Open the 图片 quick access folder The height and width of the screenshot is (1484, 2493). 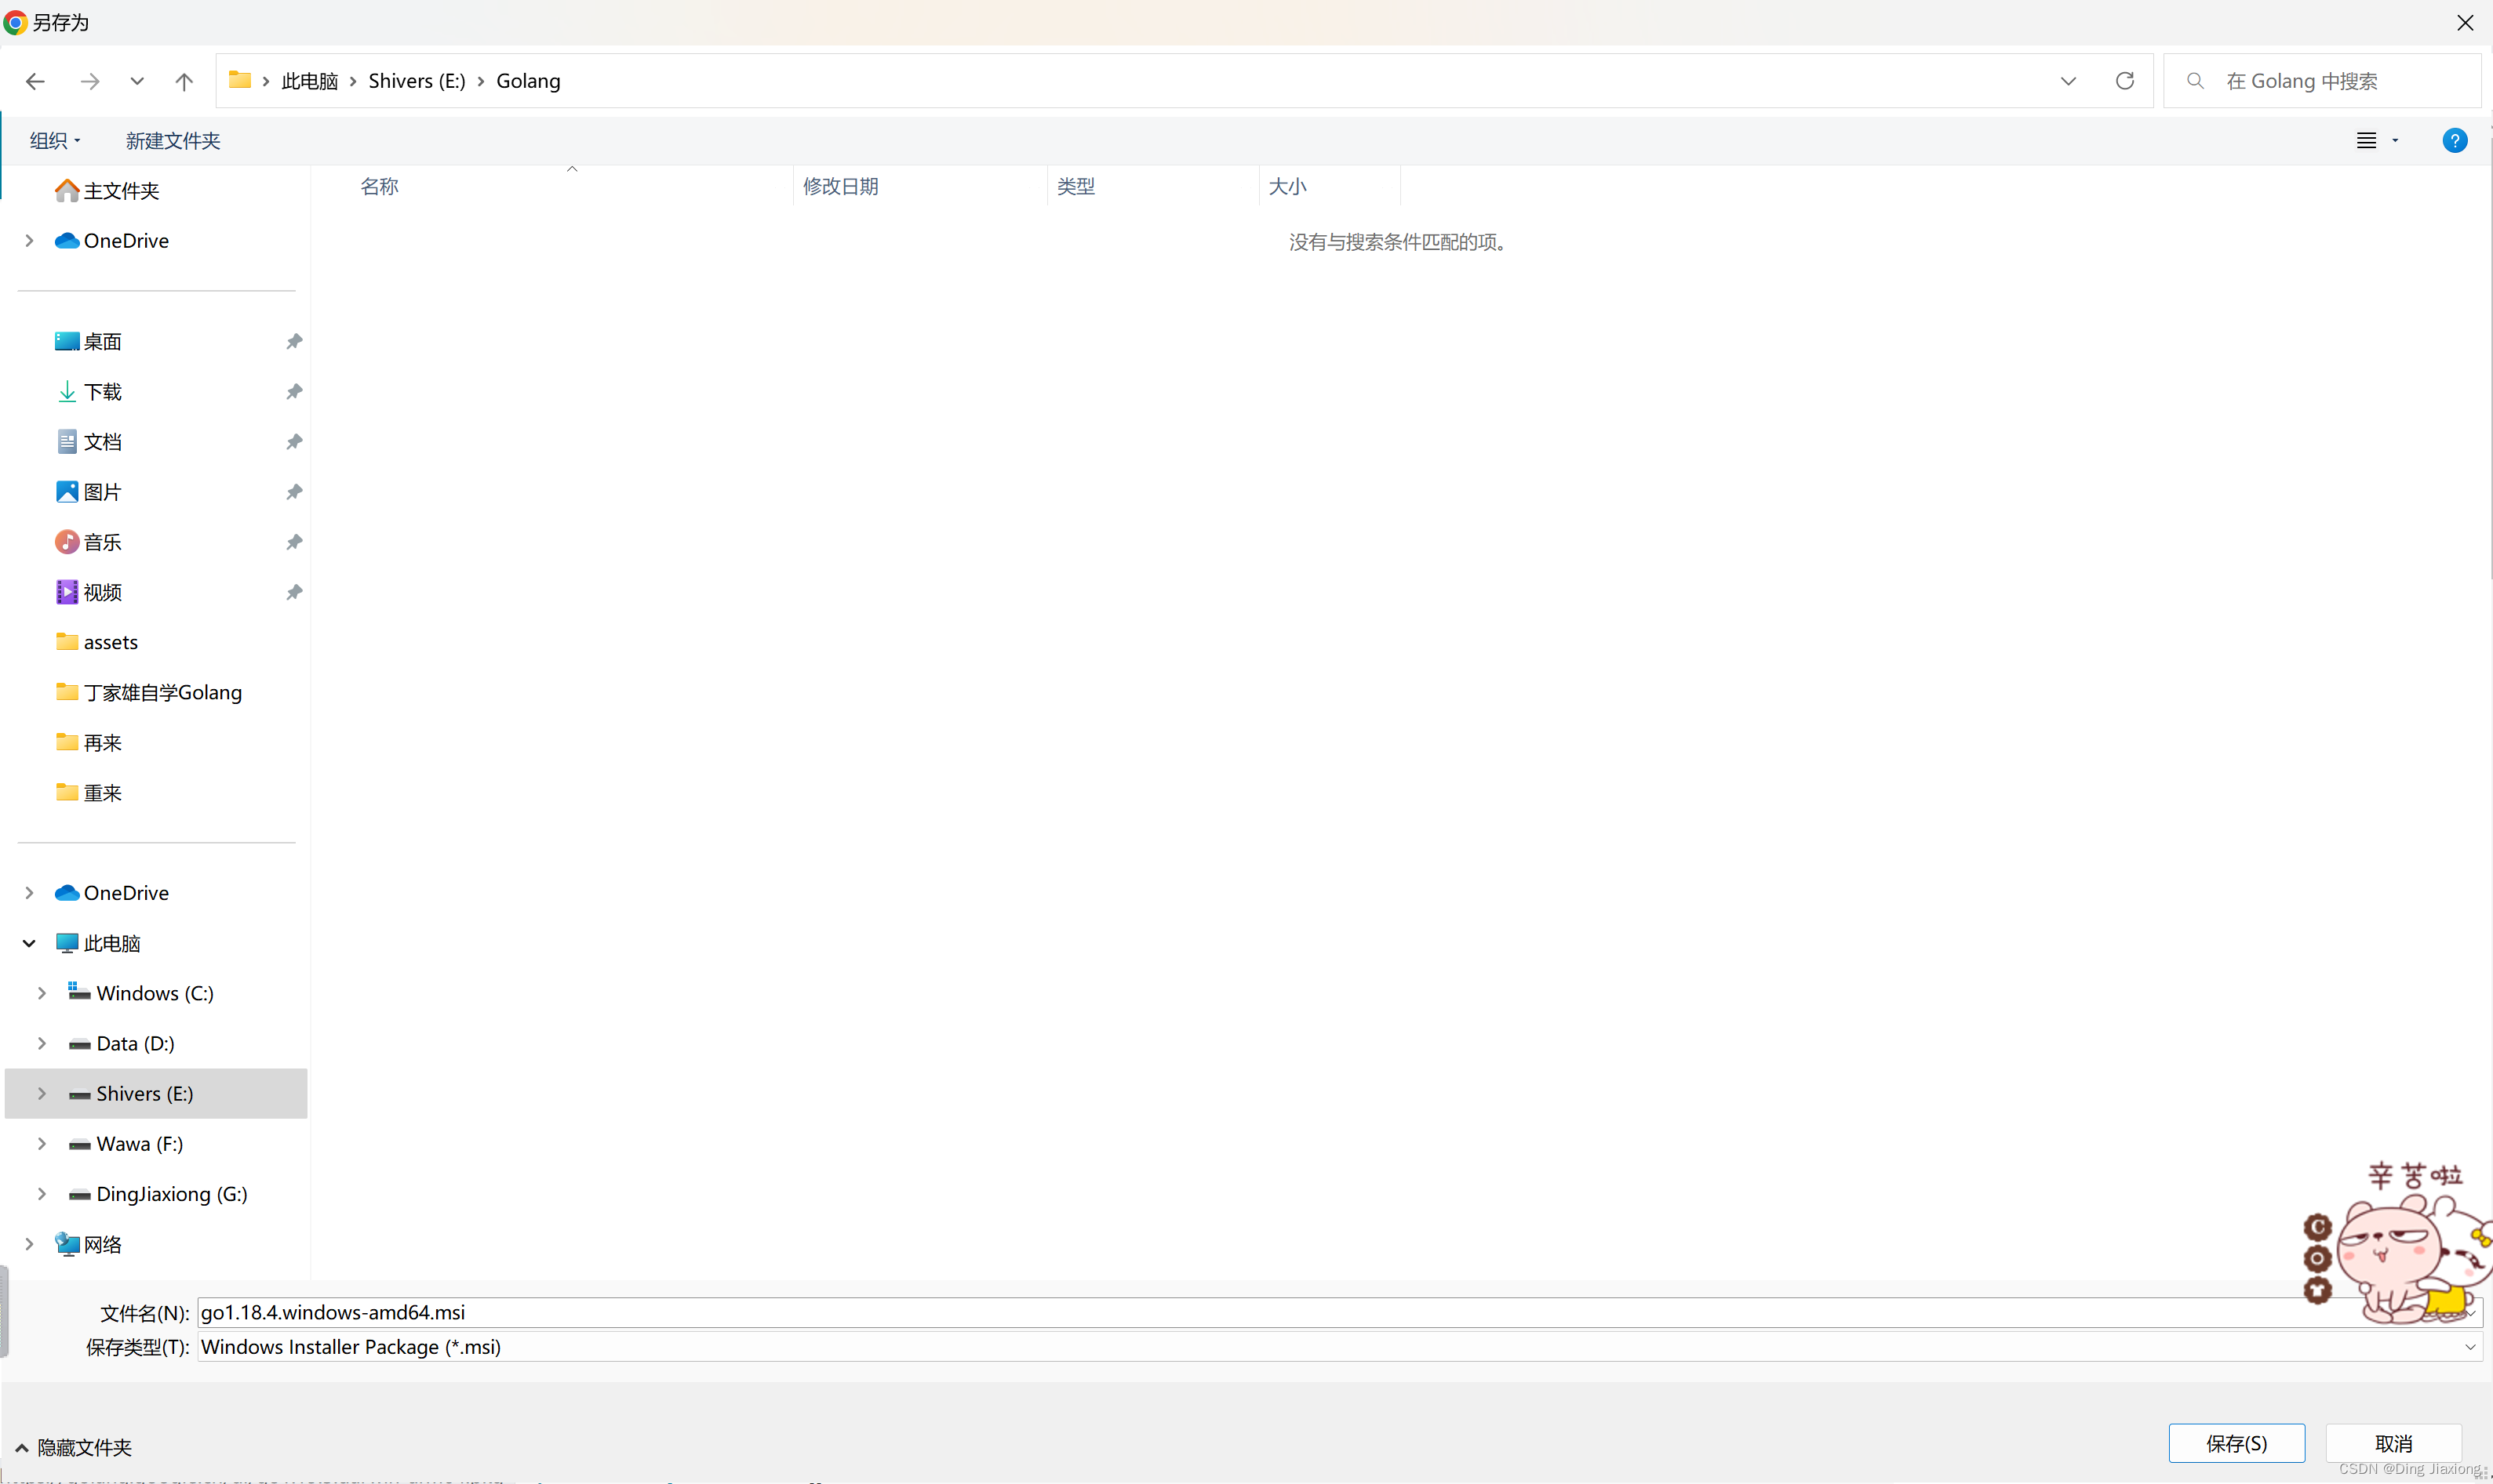pos(102,492)
